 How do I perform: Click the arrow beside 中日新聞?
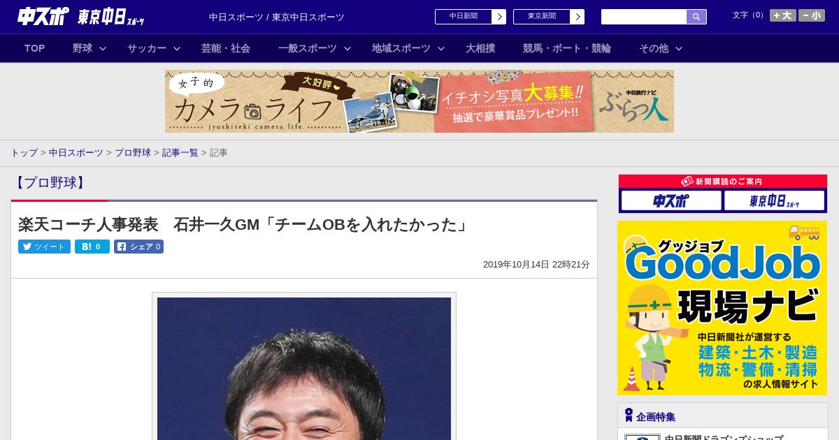(x=499, y=17)
